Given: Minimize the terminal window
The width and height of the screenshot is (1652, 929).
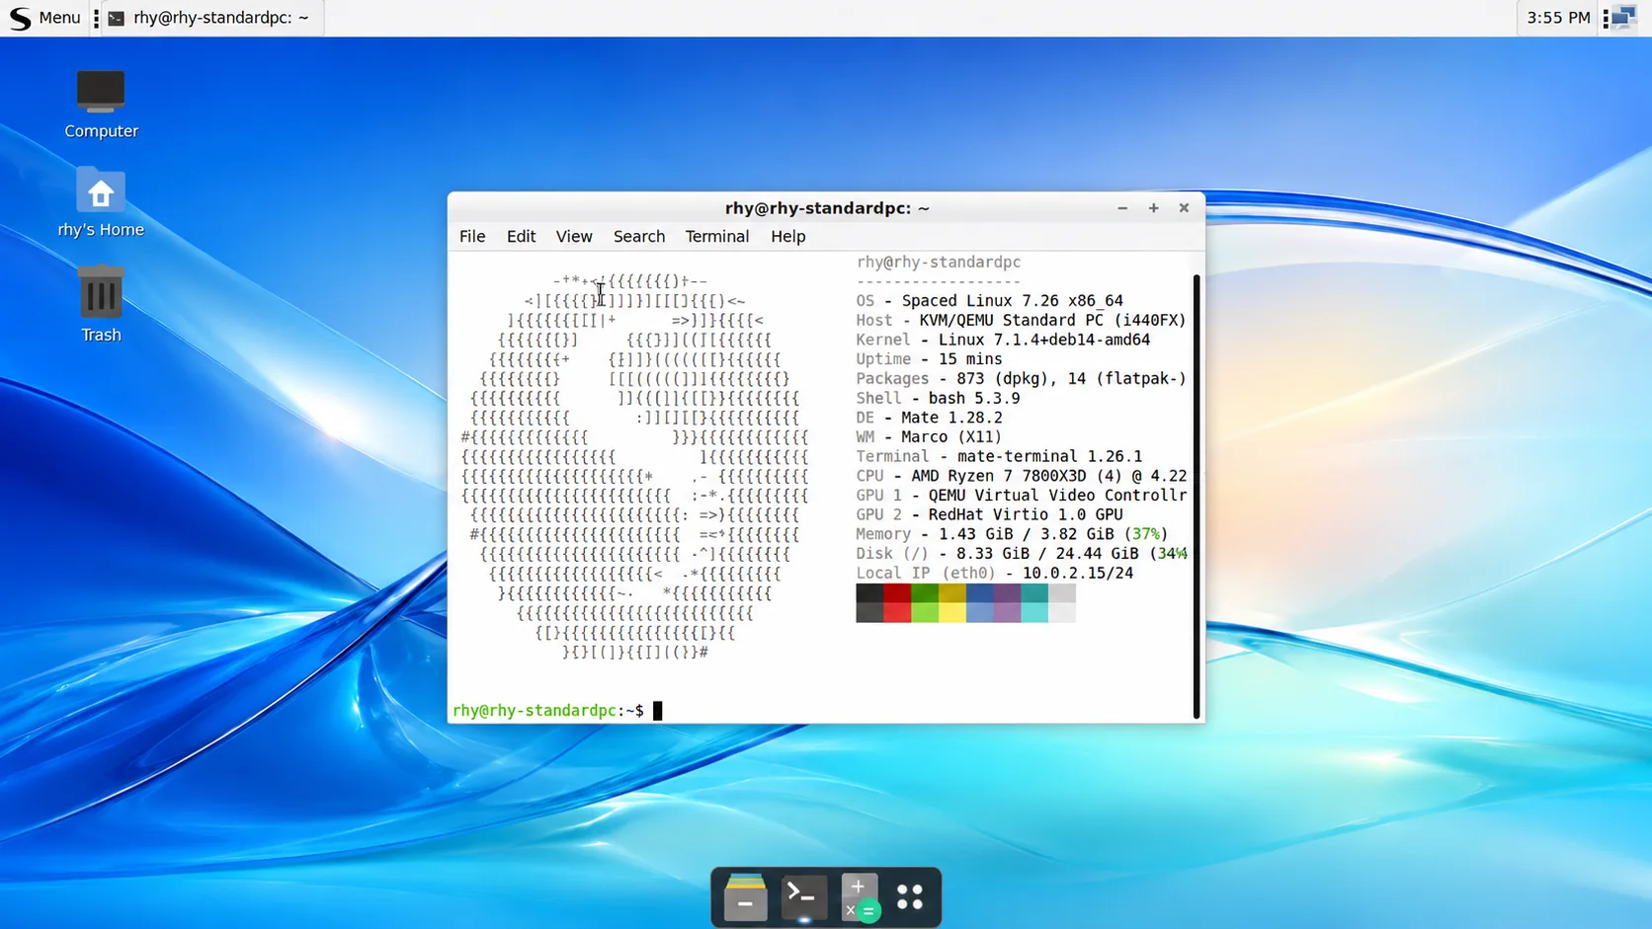Looking at the screenshot, I should click(x=1122, y=208).
